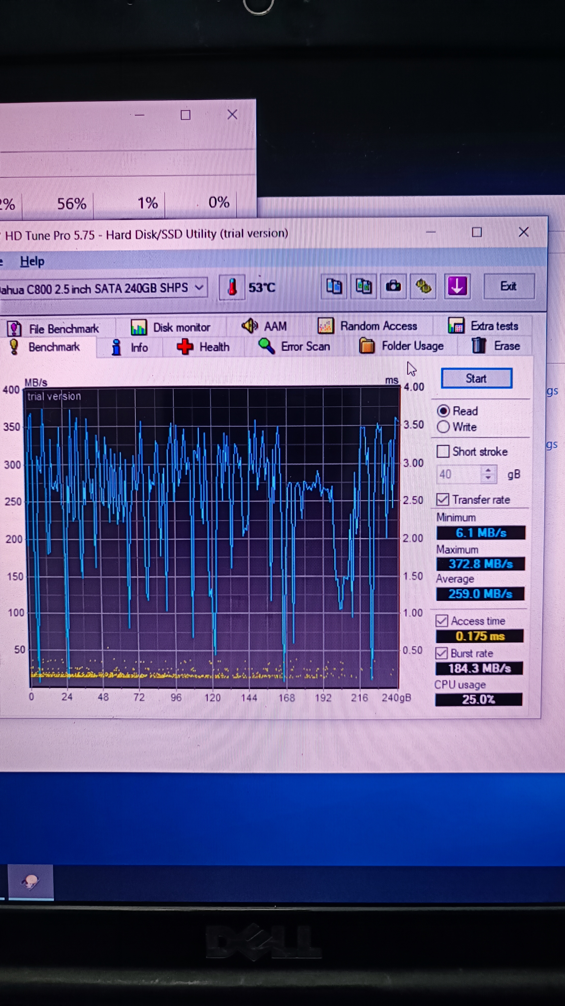Click the 56% column in background window
565x1006 pixels.
coord(72,204)
